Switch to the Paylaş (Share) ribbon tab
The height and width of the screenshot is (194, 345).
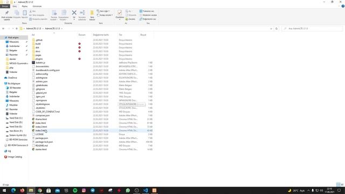[x=25, y=6]
